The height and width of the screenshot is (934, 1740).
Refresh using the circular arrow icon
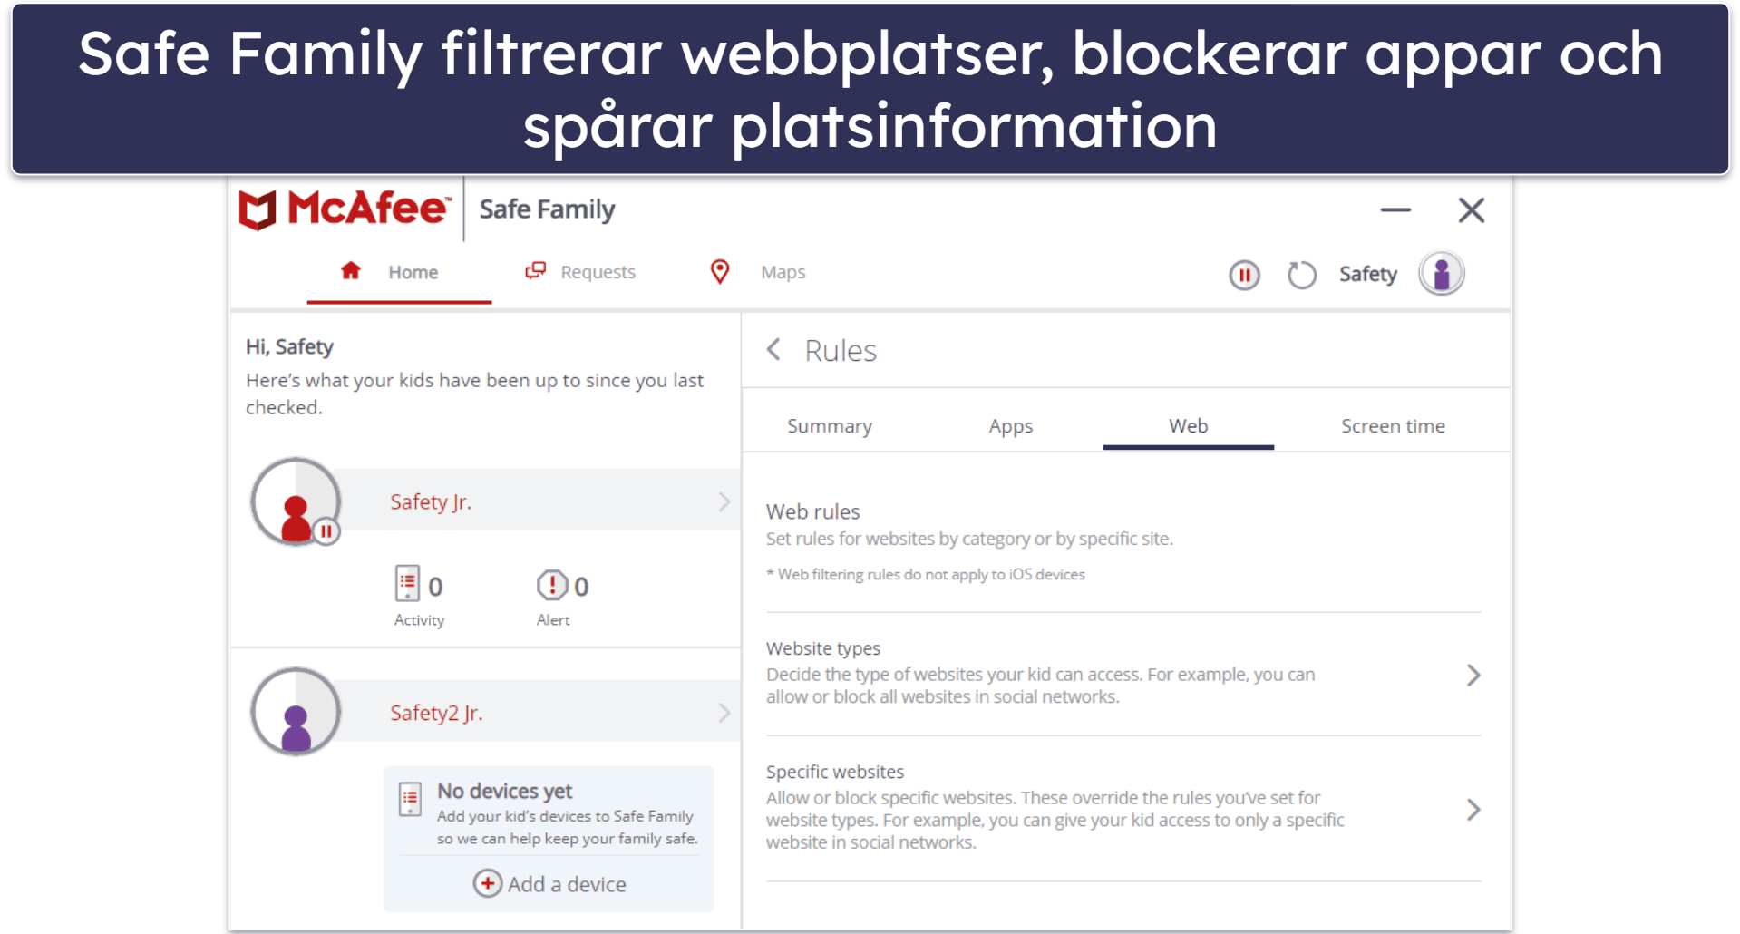click(1302, 275)
